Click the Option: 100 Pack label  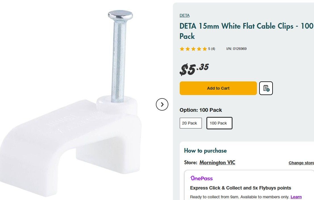pyautogui.click(x=201, y=110)
